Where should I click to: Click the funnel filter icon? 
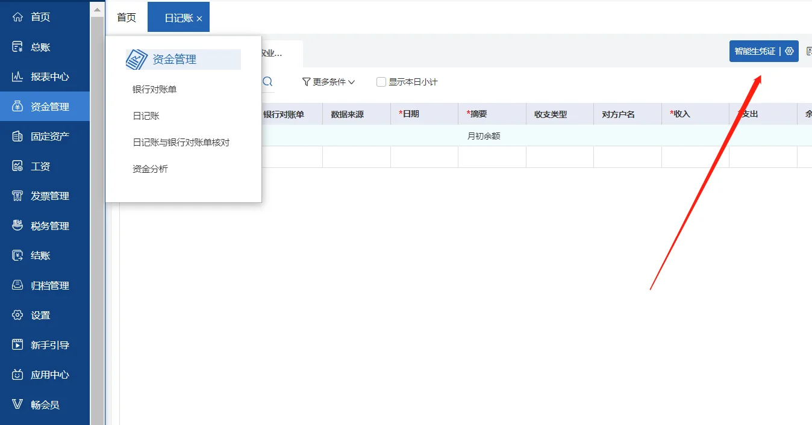306,82
